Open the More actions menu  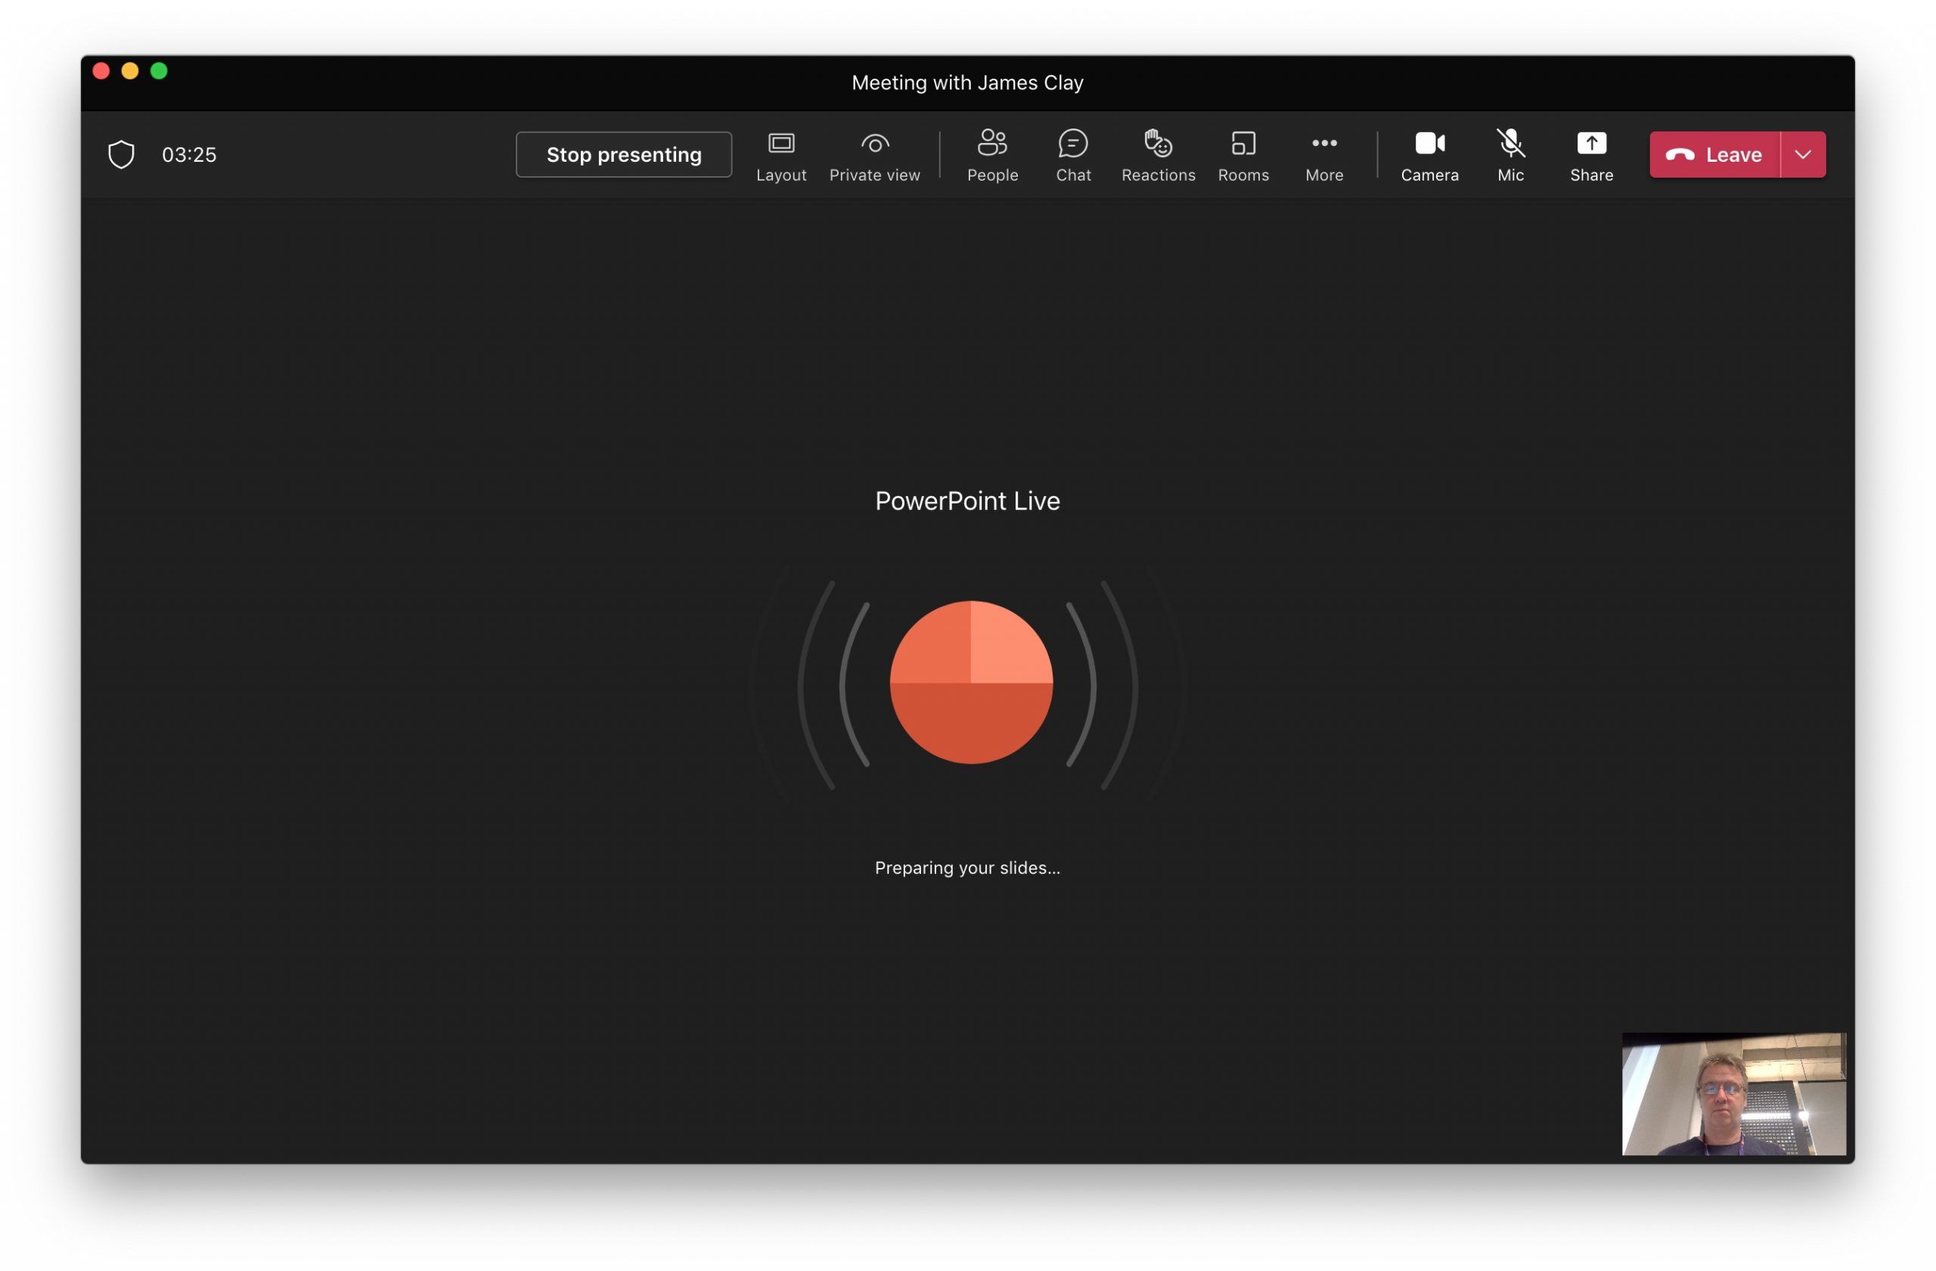tap(1324, 156)
